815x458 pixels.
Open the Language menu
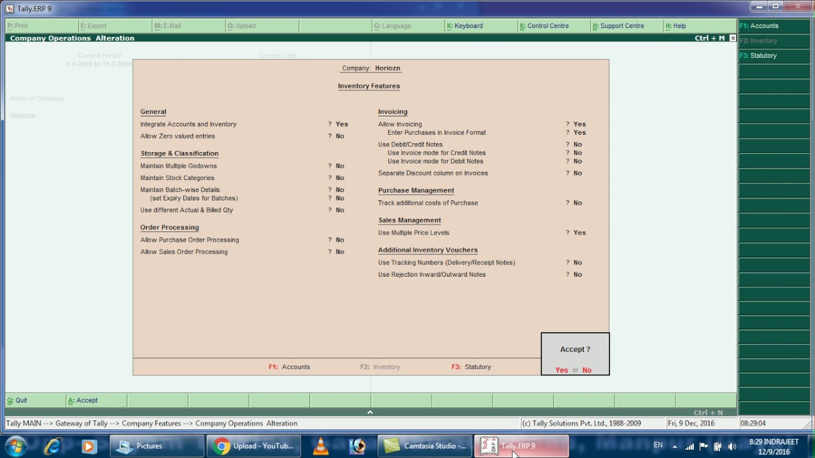[408, 26]
